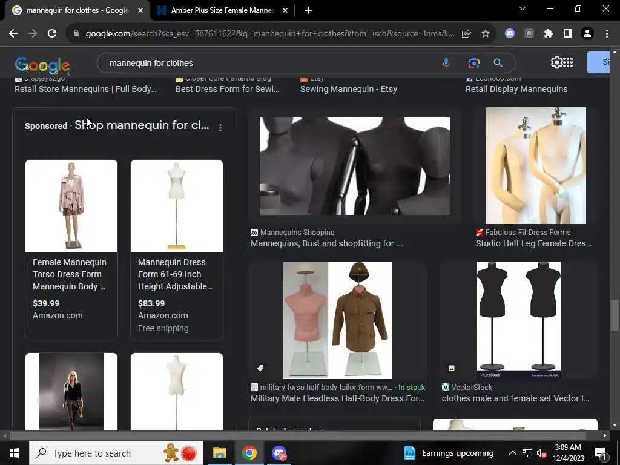Viewport: 620px width, 465px height.
Task: Click the $83.99 price text
Action: [x=151, y=303]
